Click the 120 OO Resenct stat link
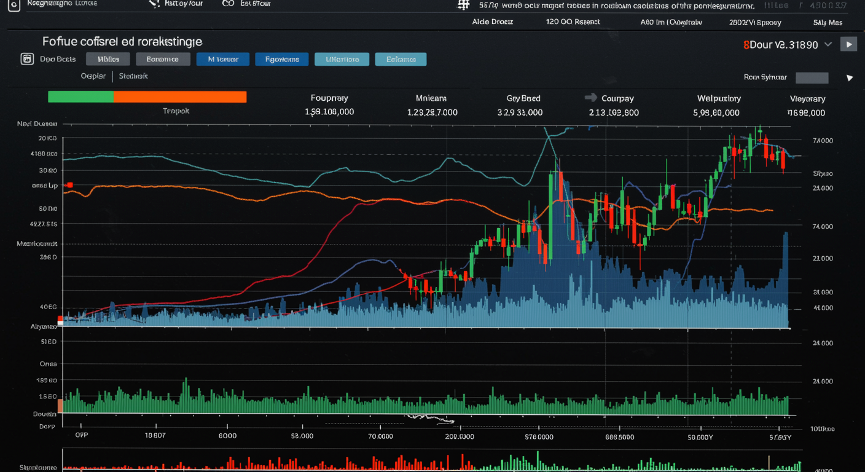Viewport: 865px width, 472px height. point(573,22)
